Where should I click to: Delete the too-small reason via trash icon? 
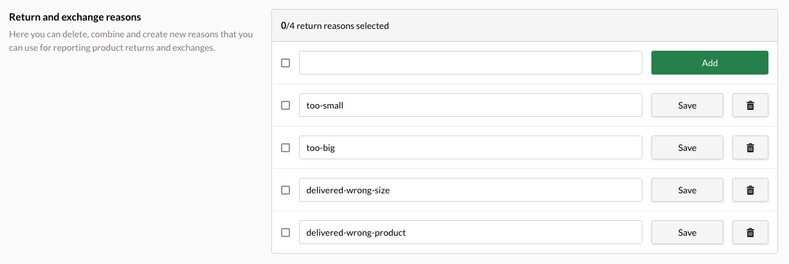pos(750,105)
